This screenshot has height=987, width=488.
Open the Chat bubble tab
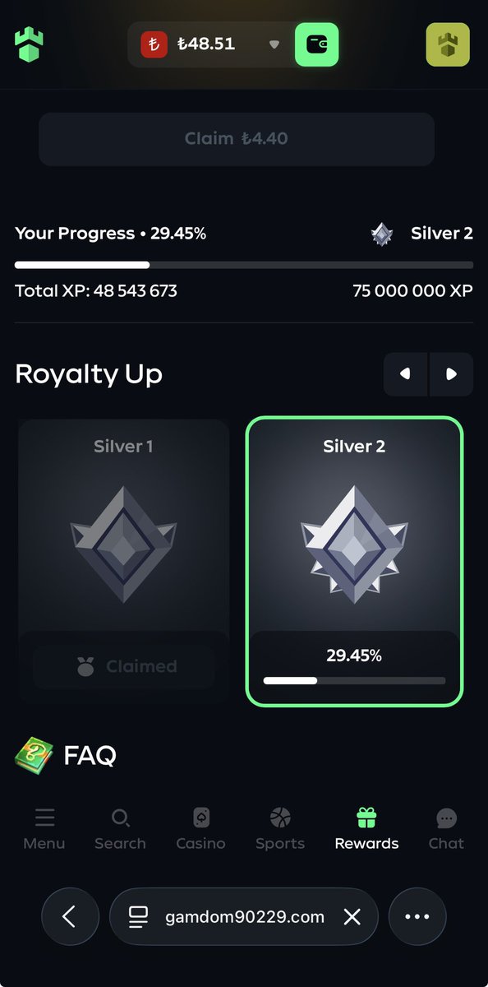click(x=446, y=829)
